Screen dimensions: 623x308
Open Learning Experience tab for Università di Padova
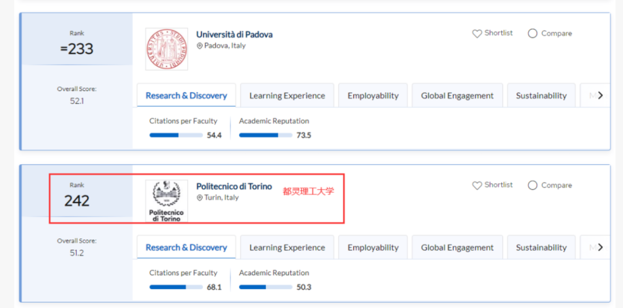click(287, 96)
